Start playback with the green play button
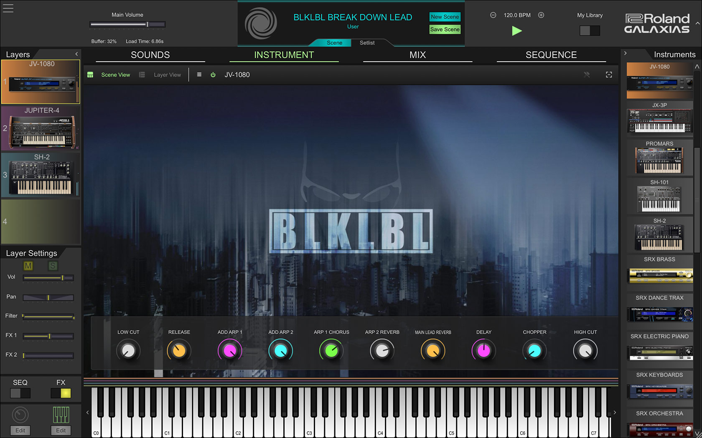This screenshot has height=438, width=702. 517,30
